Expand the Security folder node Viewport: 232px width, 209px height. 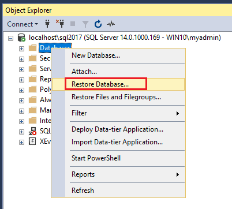(21, 59)
